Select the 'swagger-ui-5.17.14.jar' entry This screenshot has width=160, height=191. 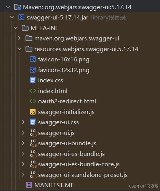tap(58, 18)
